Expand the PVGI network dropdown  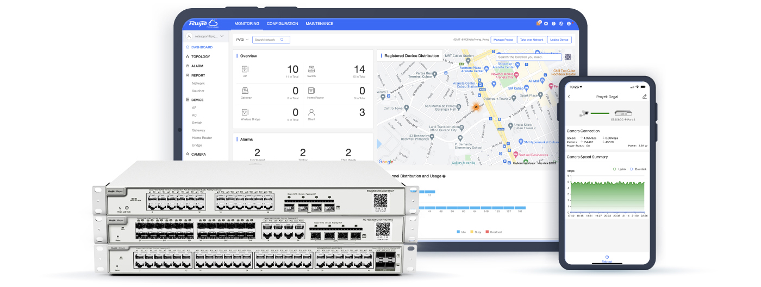[242, 40]
